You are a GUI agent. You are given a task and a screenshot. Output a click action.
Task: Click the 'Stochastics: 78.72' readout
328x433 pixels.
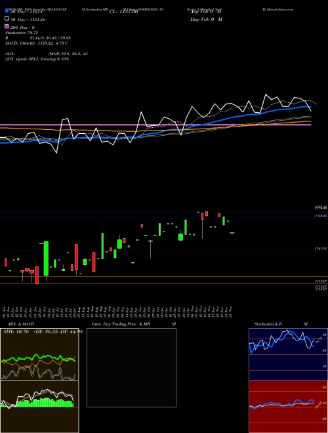click(22, 33)
